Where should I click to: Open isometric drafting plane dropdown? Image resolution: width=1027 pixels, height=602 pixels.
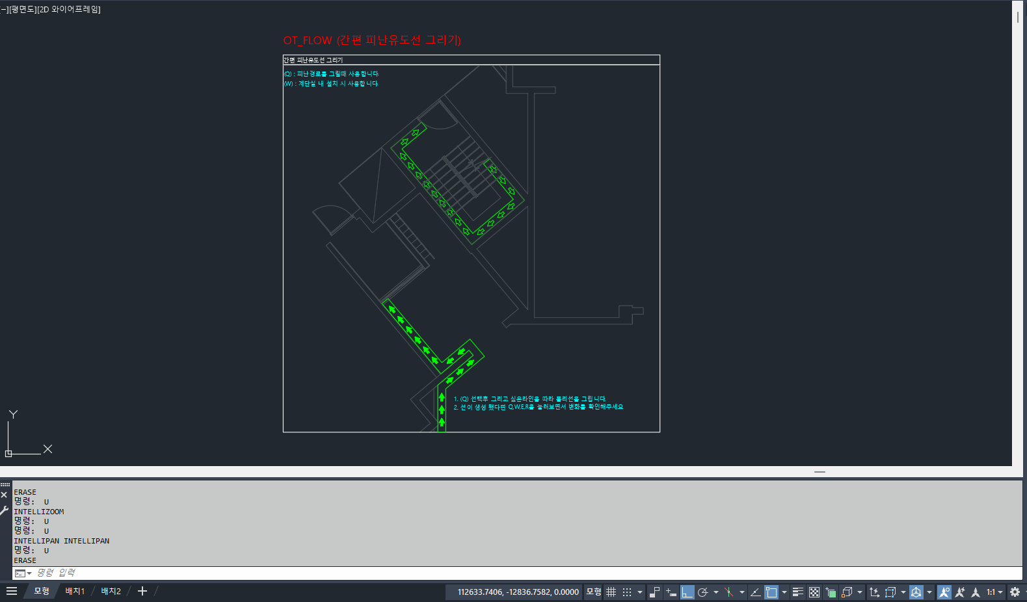tap(742, 592)
